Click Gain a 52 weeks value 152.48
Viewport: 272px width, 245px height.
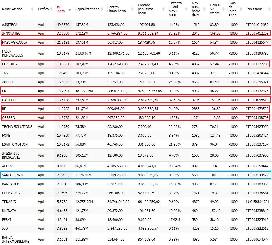(215, 211)
